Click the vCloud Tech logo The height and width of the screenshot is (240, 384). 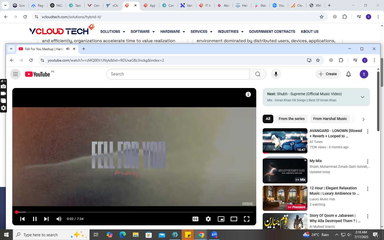click(x=62, y=30)
